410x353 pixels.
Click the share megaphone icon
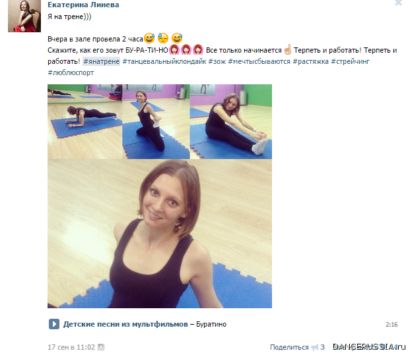point(314,347)
